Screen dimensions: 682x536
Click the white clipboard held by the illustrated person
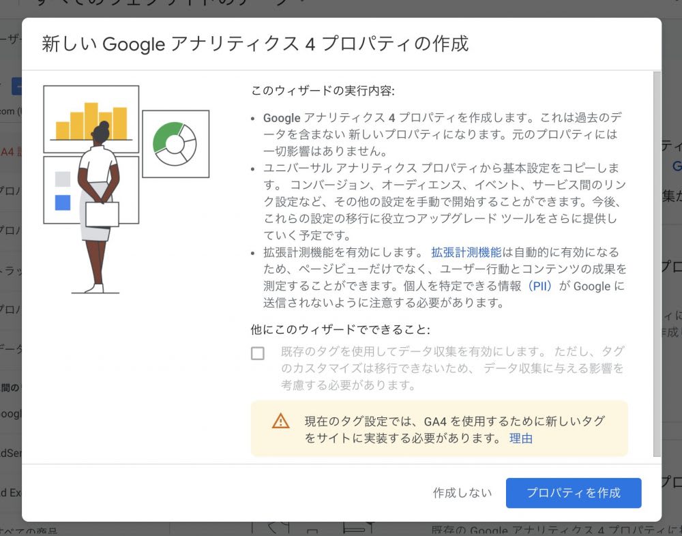coord(102,215)
